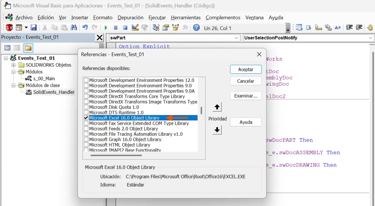Click the Outdent lines icon
The width and height of the screenshot is (375, 206).
359,27
